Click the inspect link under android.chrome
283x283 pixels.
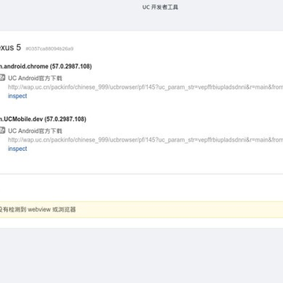pyautogui.click(x=17, y=96)
